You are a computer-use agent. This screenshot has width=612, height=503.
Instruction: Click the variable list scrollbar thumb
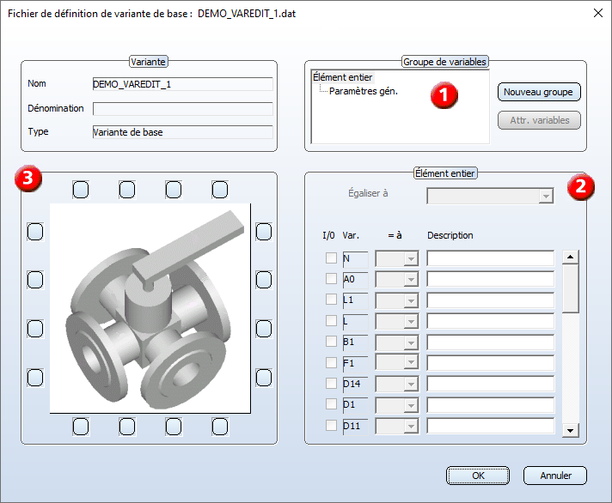click(x=570, y=288)
